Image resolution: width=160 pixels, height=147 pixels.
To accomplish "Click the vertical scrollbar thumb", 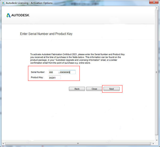I will 157,72.
